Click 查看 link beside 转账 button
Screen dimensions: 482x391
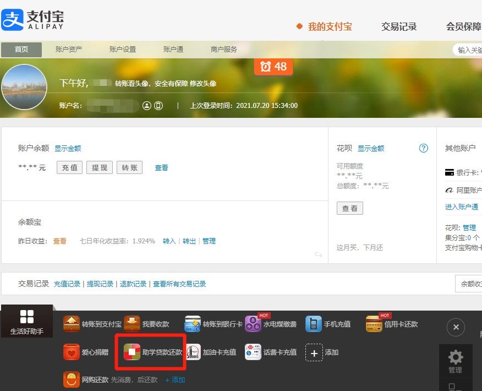click(161, 167)
